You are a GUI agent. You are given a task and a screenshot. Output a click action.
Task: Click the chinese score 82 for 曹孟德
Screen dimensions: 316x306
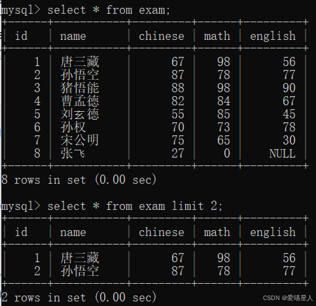(x=178, y=101)
